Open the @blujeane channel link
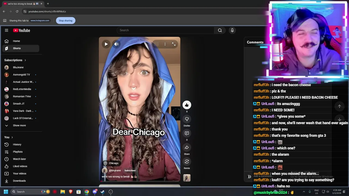This screenshot has height=196, width=349. [115, 170]
